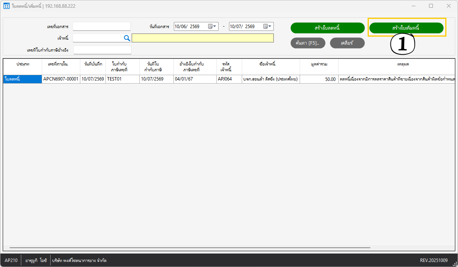The image size is (458, 267).
Task: Click the บจก.ฮอนด้า ลีสซิ่ง creditor name cell
Action: pos(271,79)
